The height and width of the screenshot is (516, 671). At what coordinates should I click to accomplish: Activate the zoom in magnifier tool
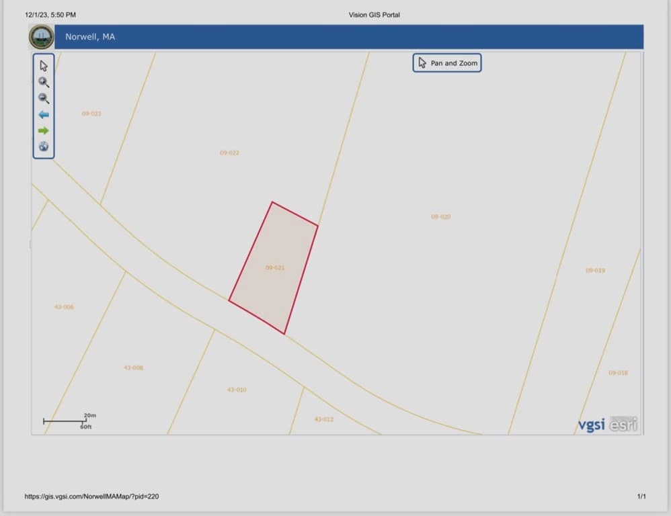(x=44, y=82)
